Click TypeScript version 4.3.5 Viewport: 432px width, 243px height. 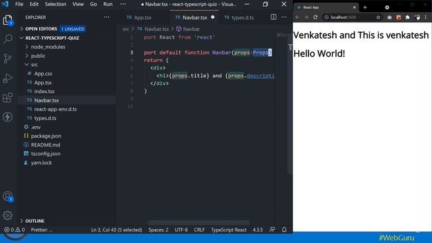(x=258, y=230)
